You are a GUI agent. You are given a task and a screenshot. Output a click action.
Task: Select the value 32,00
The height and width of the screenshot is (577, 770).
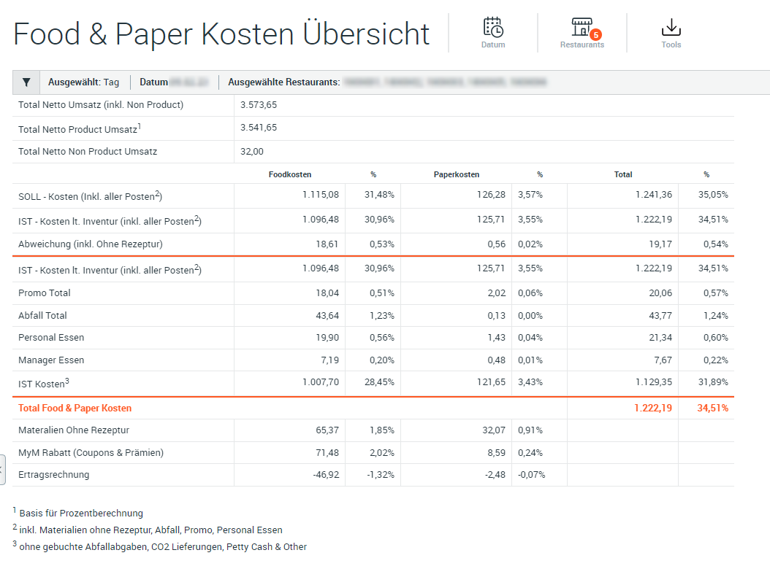pos(252,152)
